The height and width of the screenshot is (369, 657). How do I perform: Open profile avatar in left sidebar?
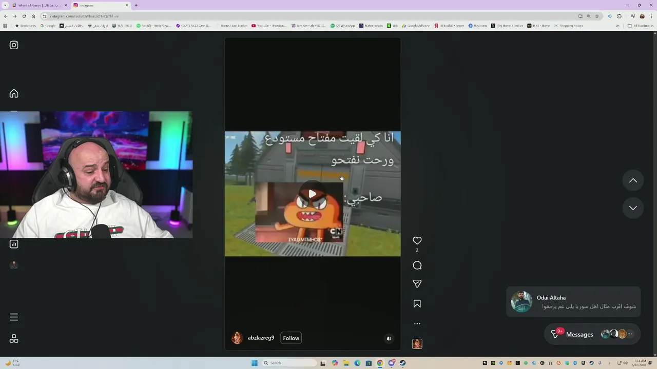14,265
